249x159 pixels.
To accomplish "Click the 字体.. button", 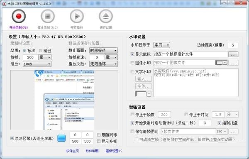I will pos(143,86).
